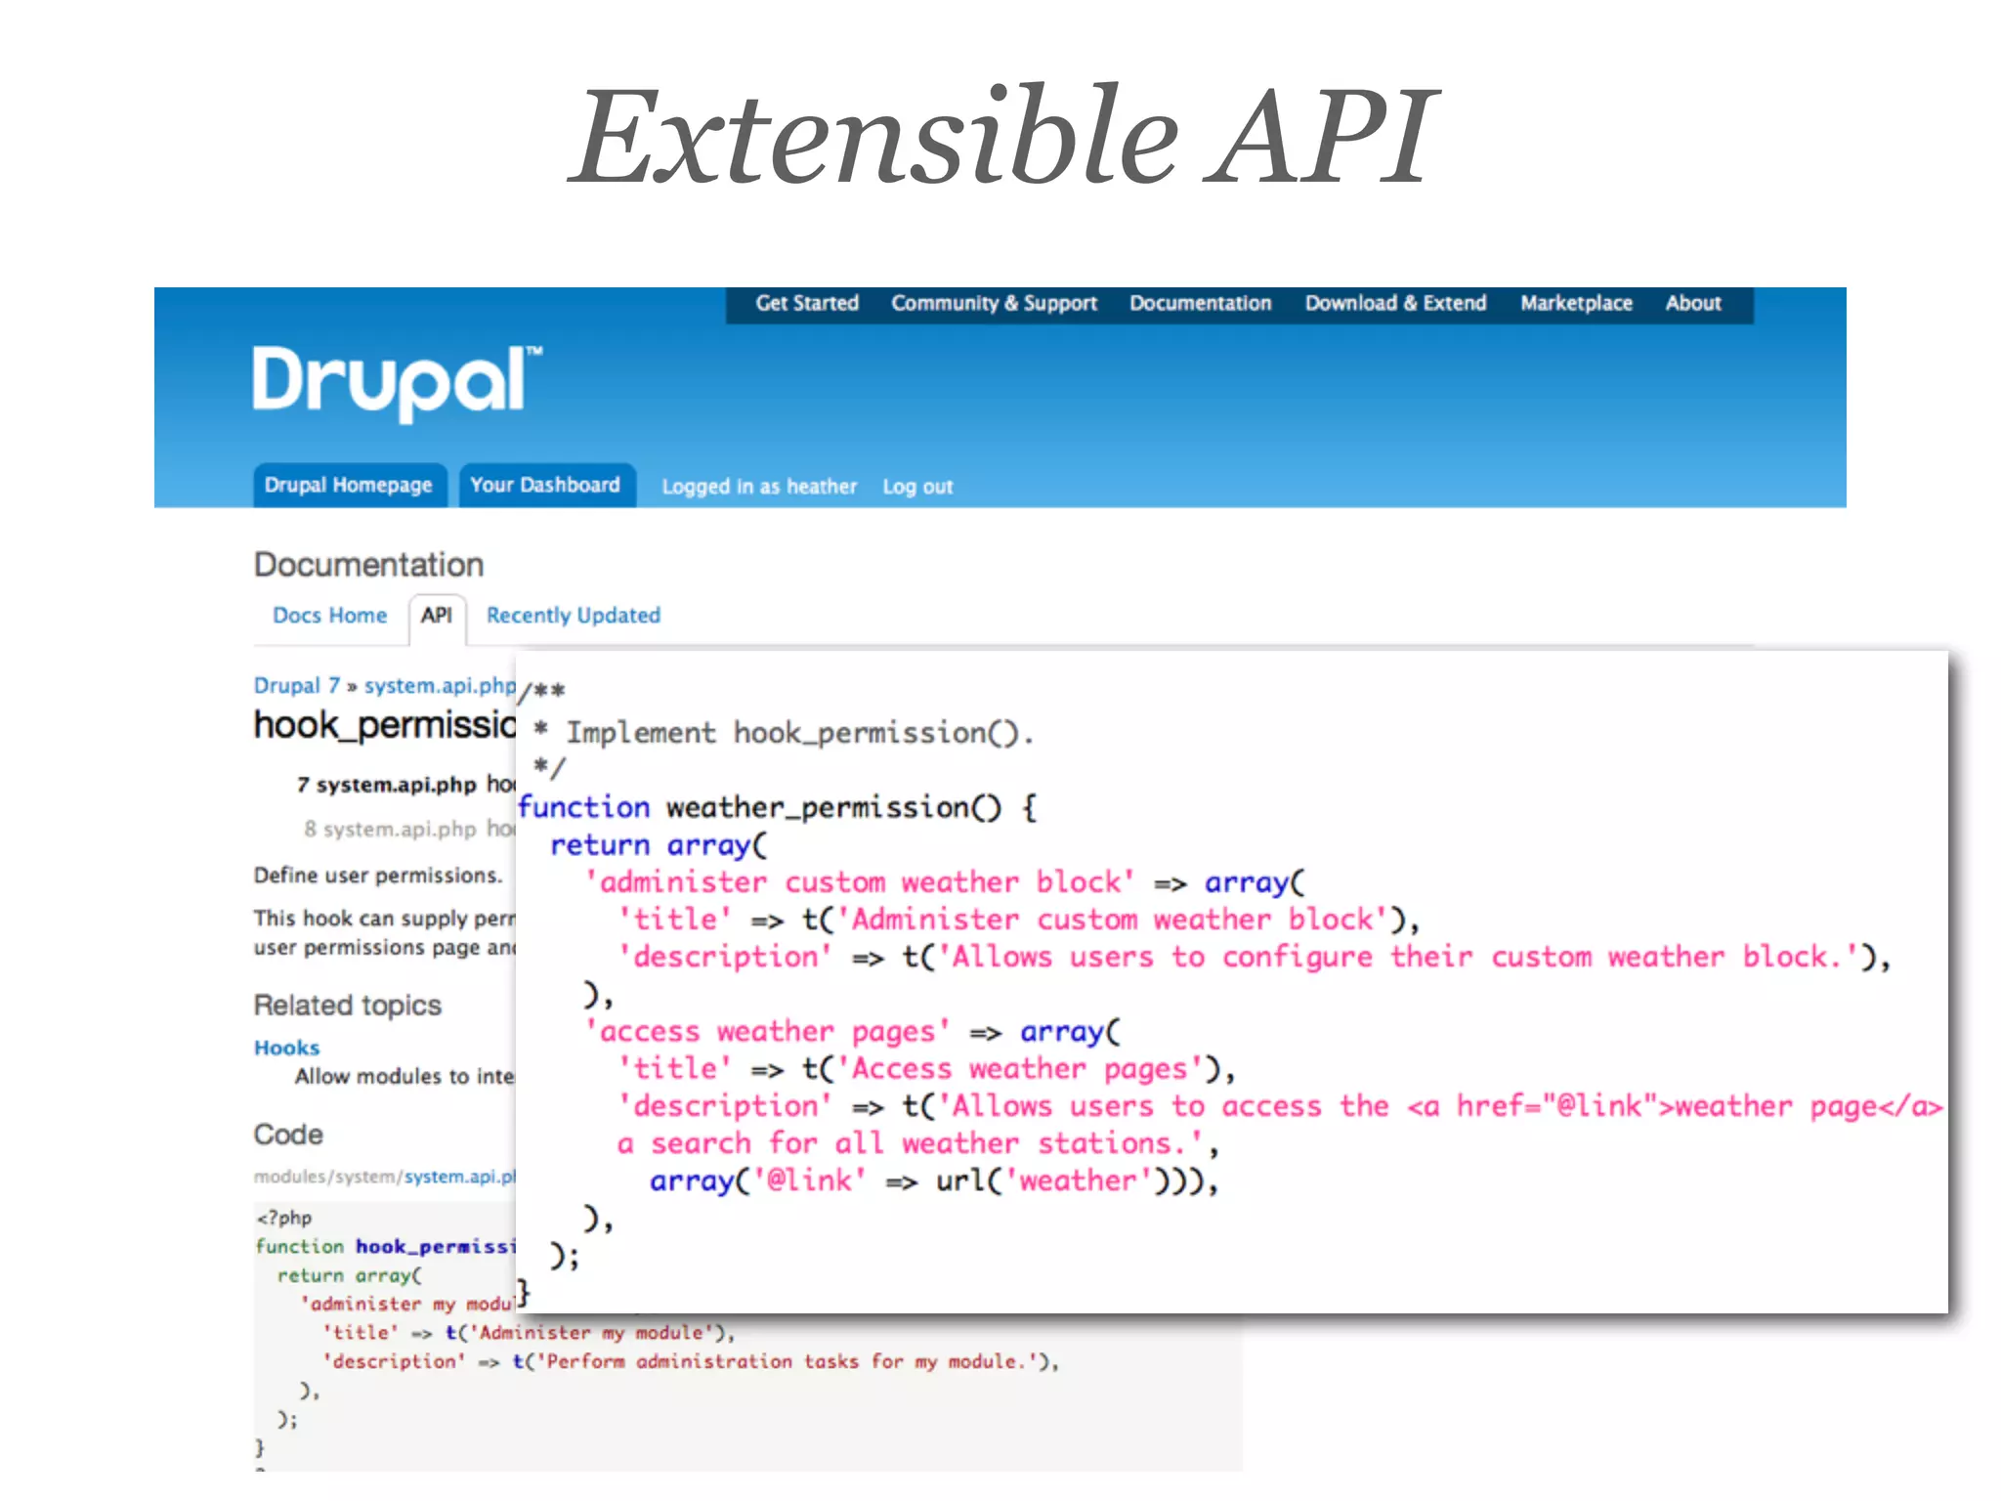Click the Drupal logo
The height and width of the screenshot is (1501, 2001).
397,382
